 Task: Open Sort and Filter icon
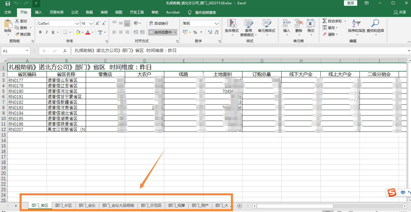tap(356, 24)
